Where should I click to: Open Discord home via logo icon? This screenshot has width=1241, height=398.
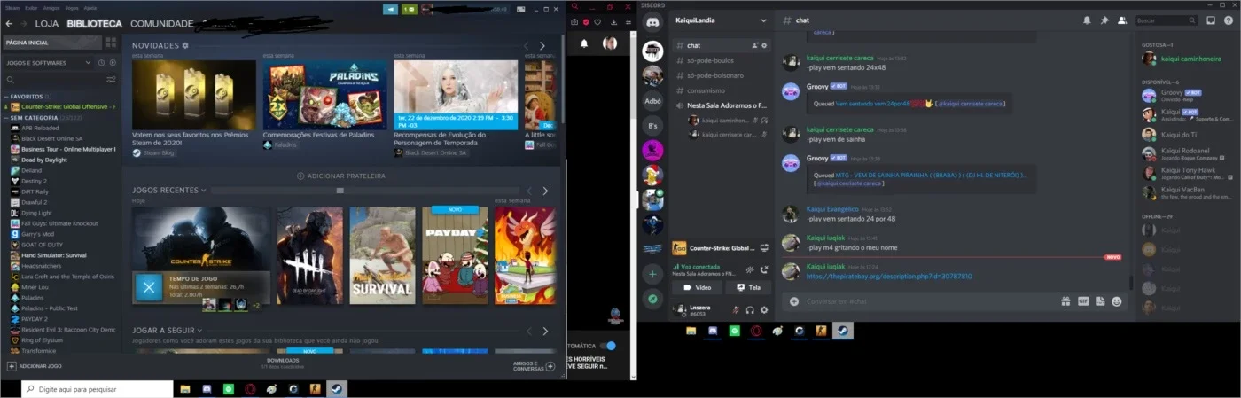pos(652,21)
